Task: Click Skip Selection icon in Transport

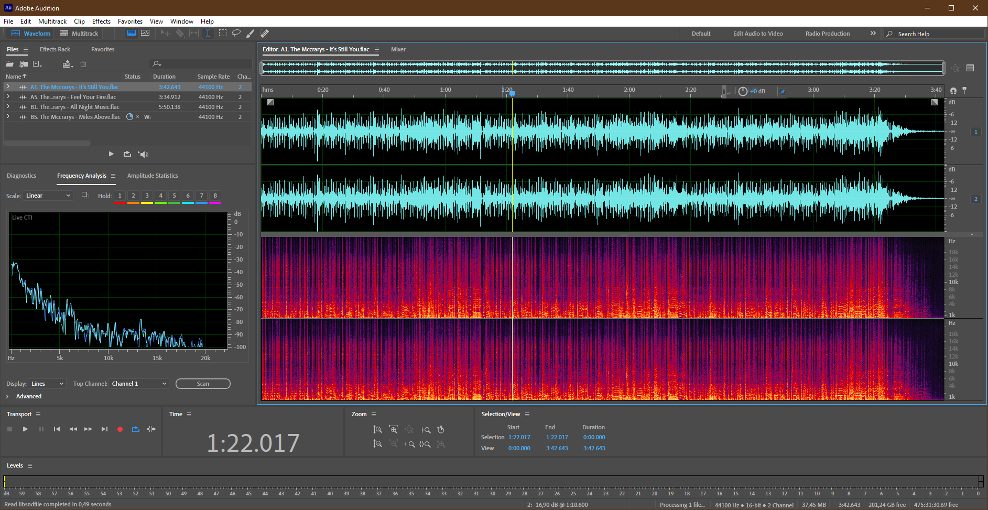Action: coord(151,429)
